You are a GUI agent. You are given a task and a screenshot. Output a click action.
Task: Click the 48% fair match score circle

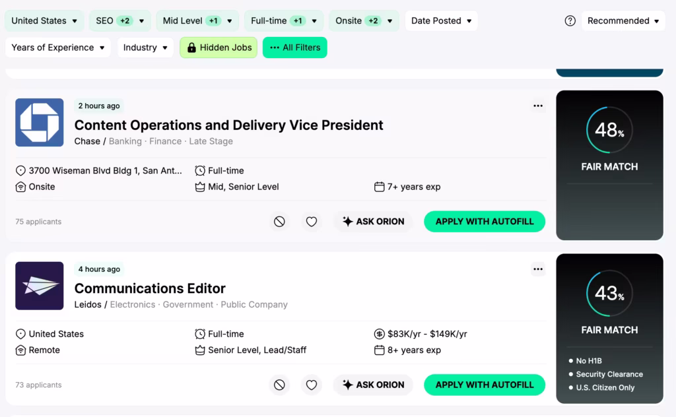(609, 130)
